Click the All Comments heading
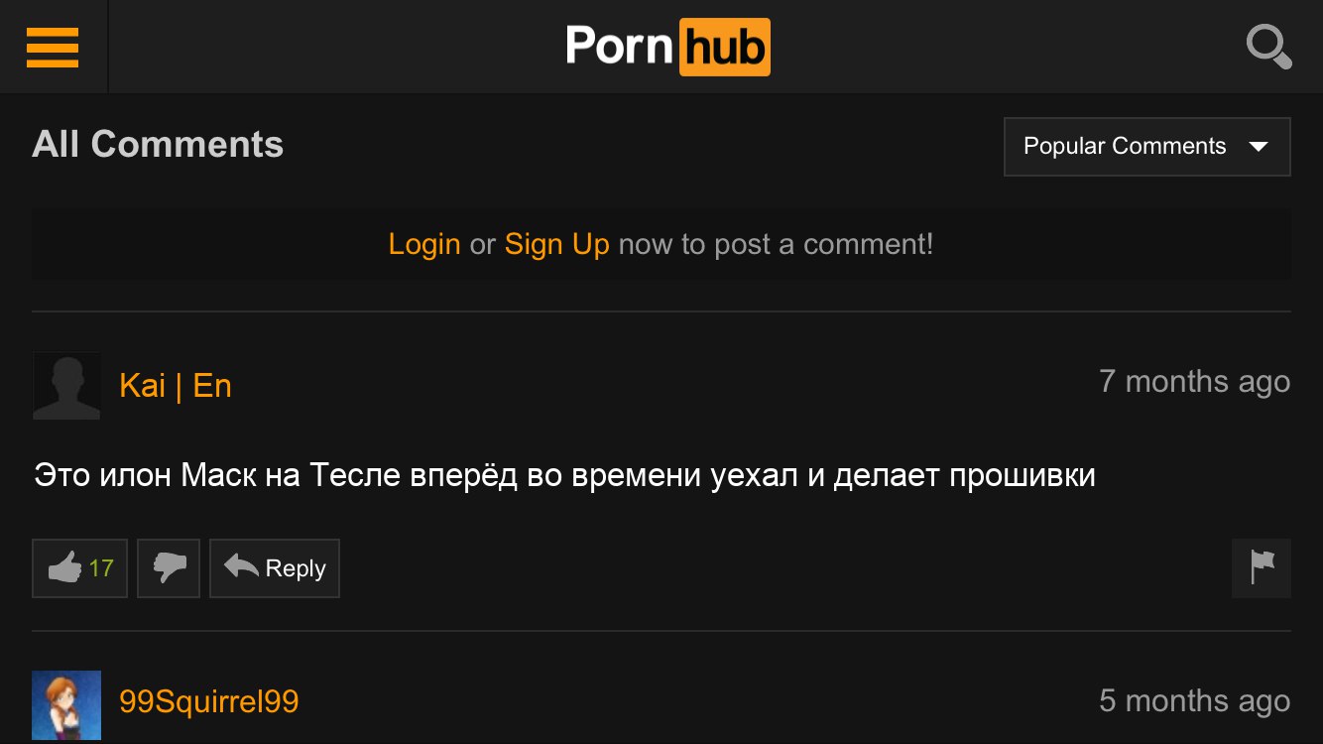Image resolution: width=1323 pixels, height=744 pixels. (158, 145)
